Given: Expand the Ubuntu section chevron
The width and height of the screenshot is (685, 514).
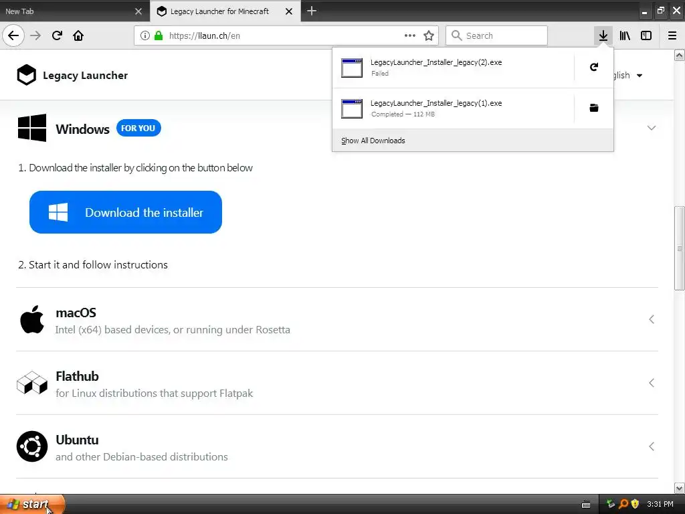Looking at the screenshot, I should tap(652, 446).
